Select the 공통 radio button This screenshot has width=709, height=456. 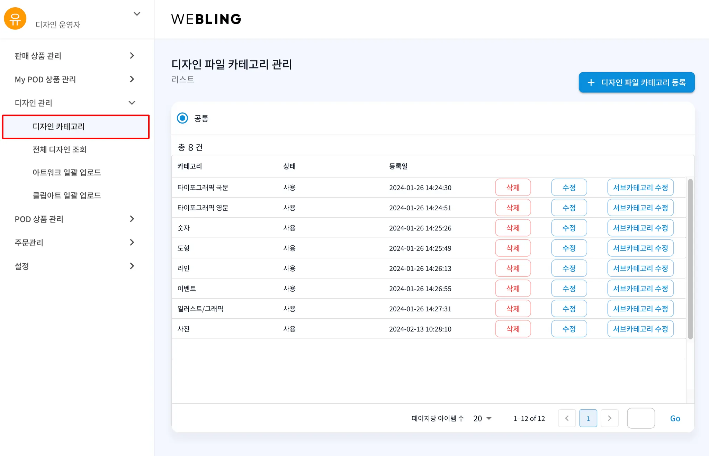(182, 118)
